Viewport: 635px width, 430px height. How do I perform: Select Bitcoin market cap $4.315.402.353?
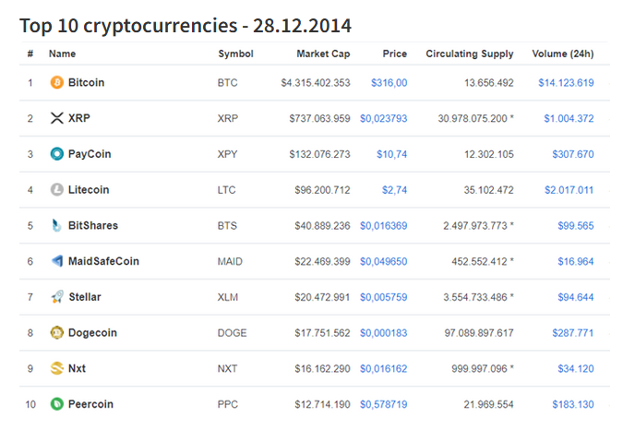click(x=316, y=83)
